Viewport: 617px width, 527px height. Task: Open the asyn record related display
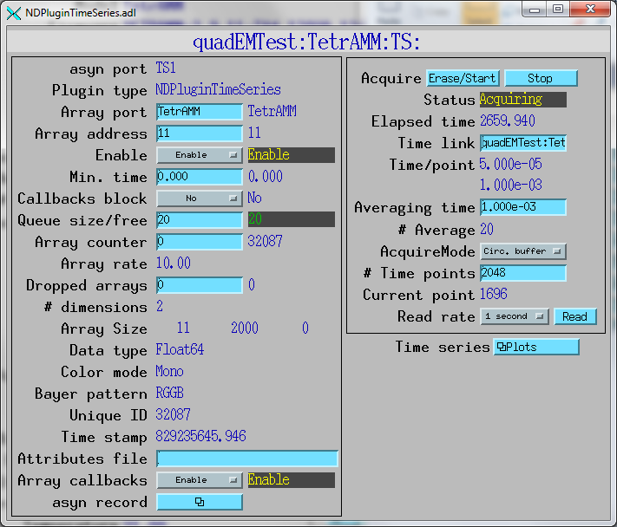200,502
